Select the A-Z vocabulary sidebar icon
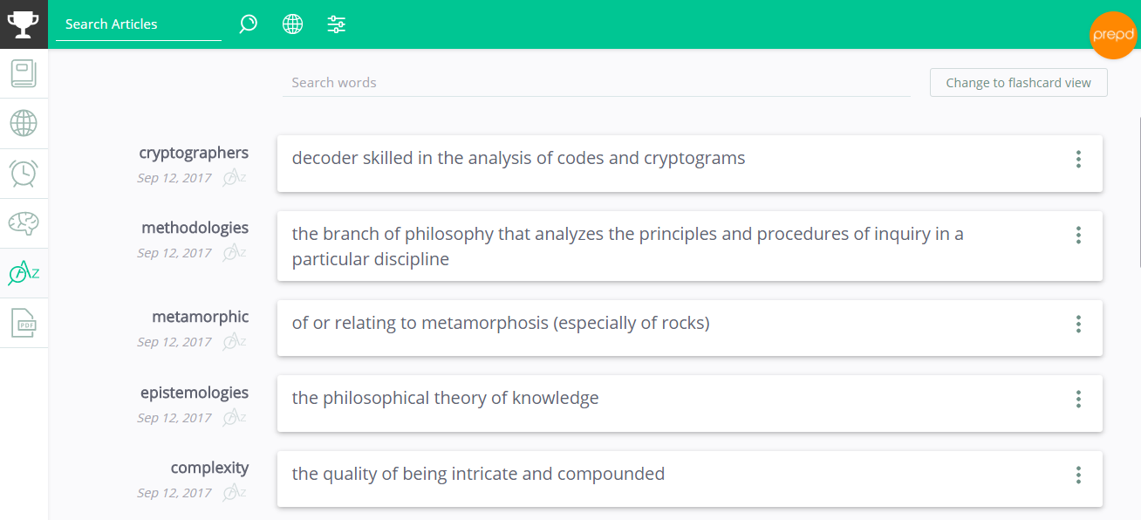The image size is (1141, 520). pyautogui.click(x=24, y=273)
